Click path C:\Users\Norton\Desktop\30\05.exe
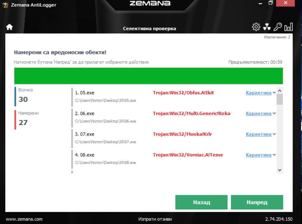This screenshot has height=224, width=302. coord(106,100)
